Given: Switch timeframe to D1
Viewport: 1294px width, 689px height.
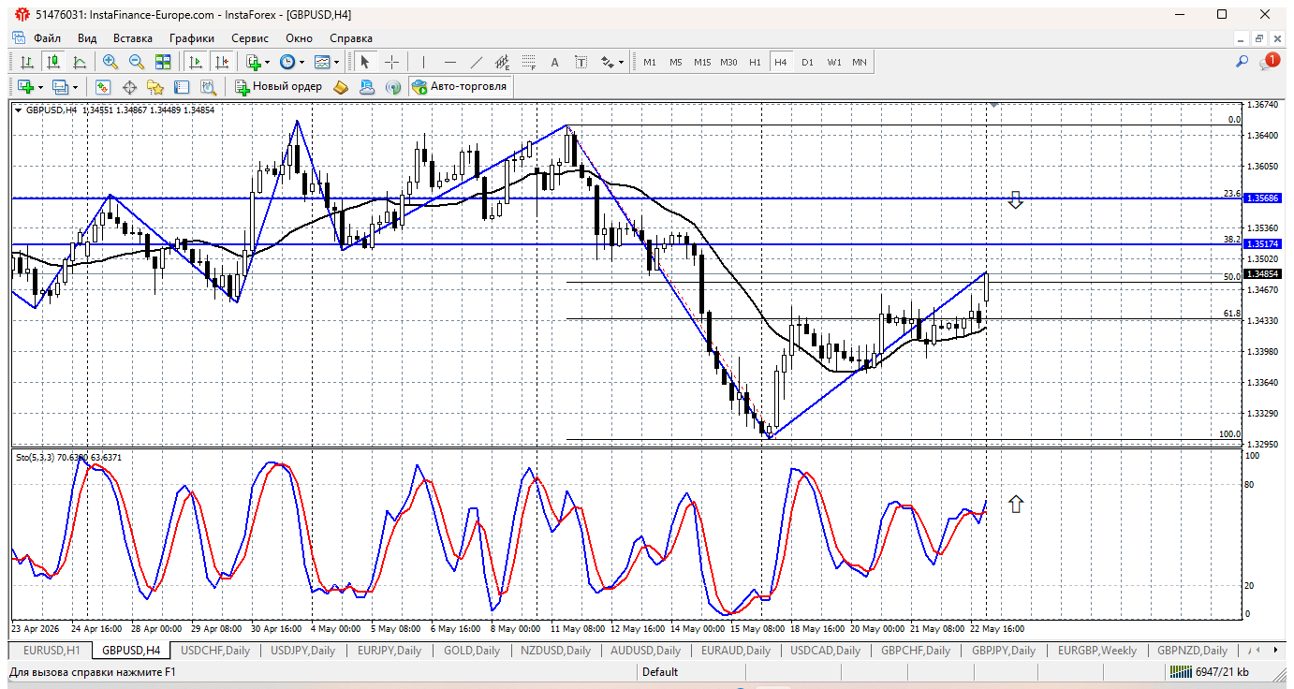Looking at the screenshot, I should tap(807, 62).
